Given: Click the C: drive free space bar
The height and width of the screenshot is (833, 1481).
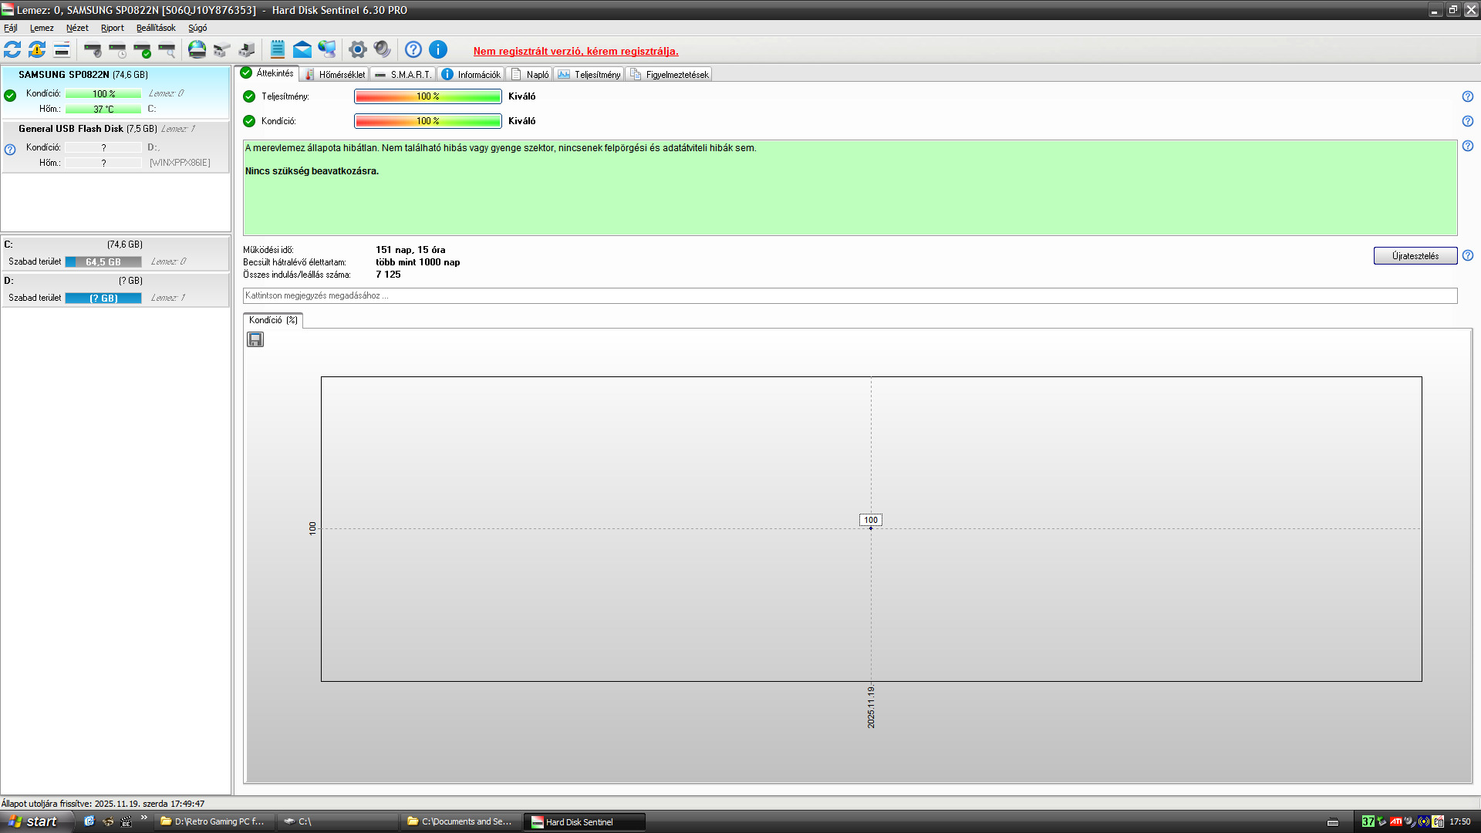Looking at the screenshot, I should 103,261.
